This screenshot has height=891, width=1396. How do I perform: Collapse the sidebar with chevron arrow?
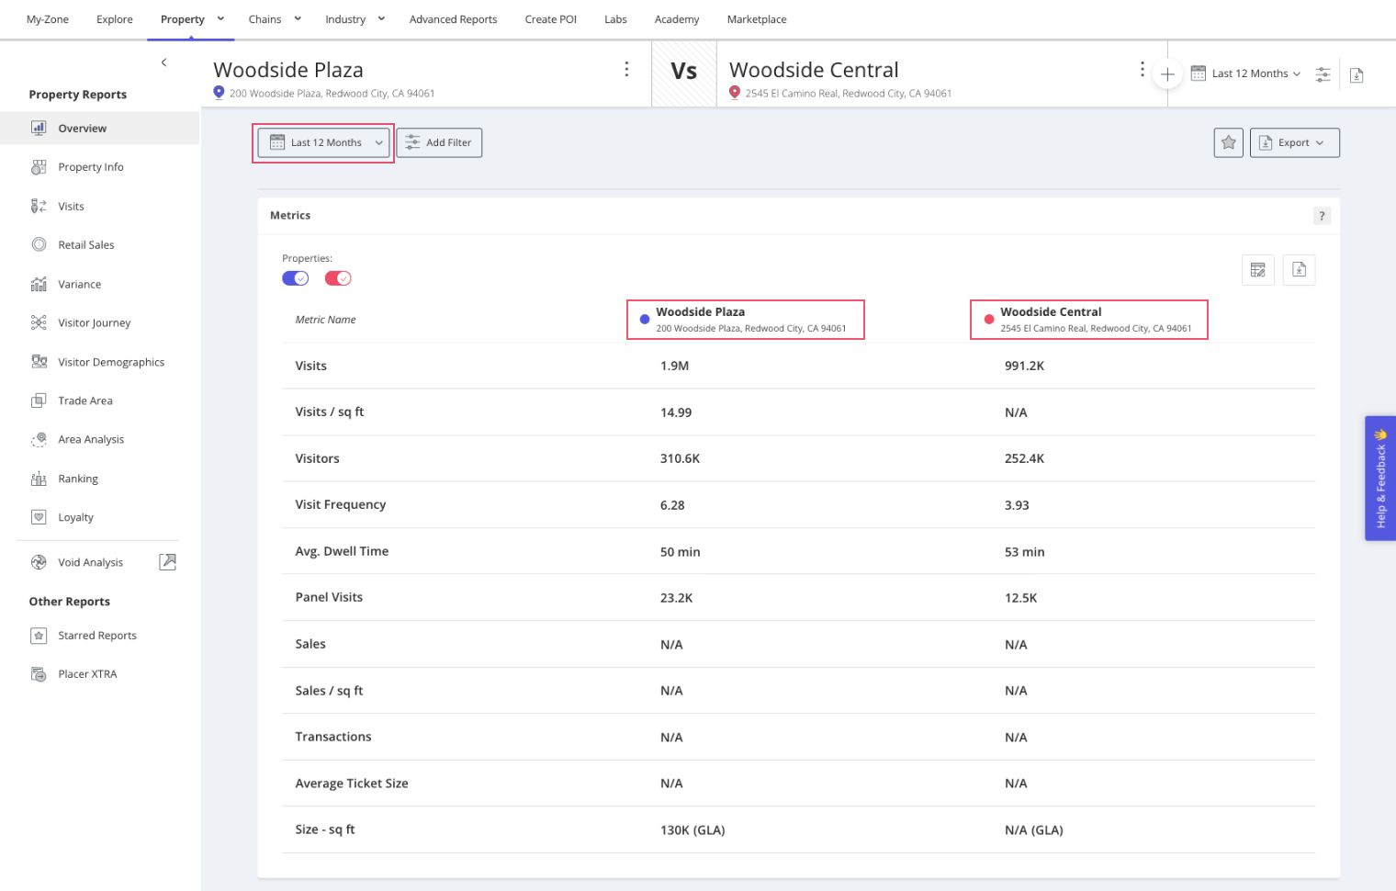click(163, 62)
